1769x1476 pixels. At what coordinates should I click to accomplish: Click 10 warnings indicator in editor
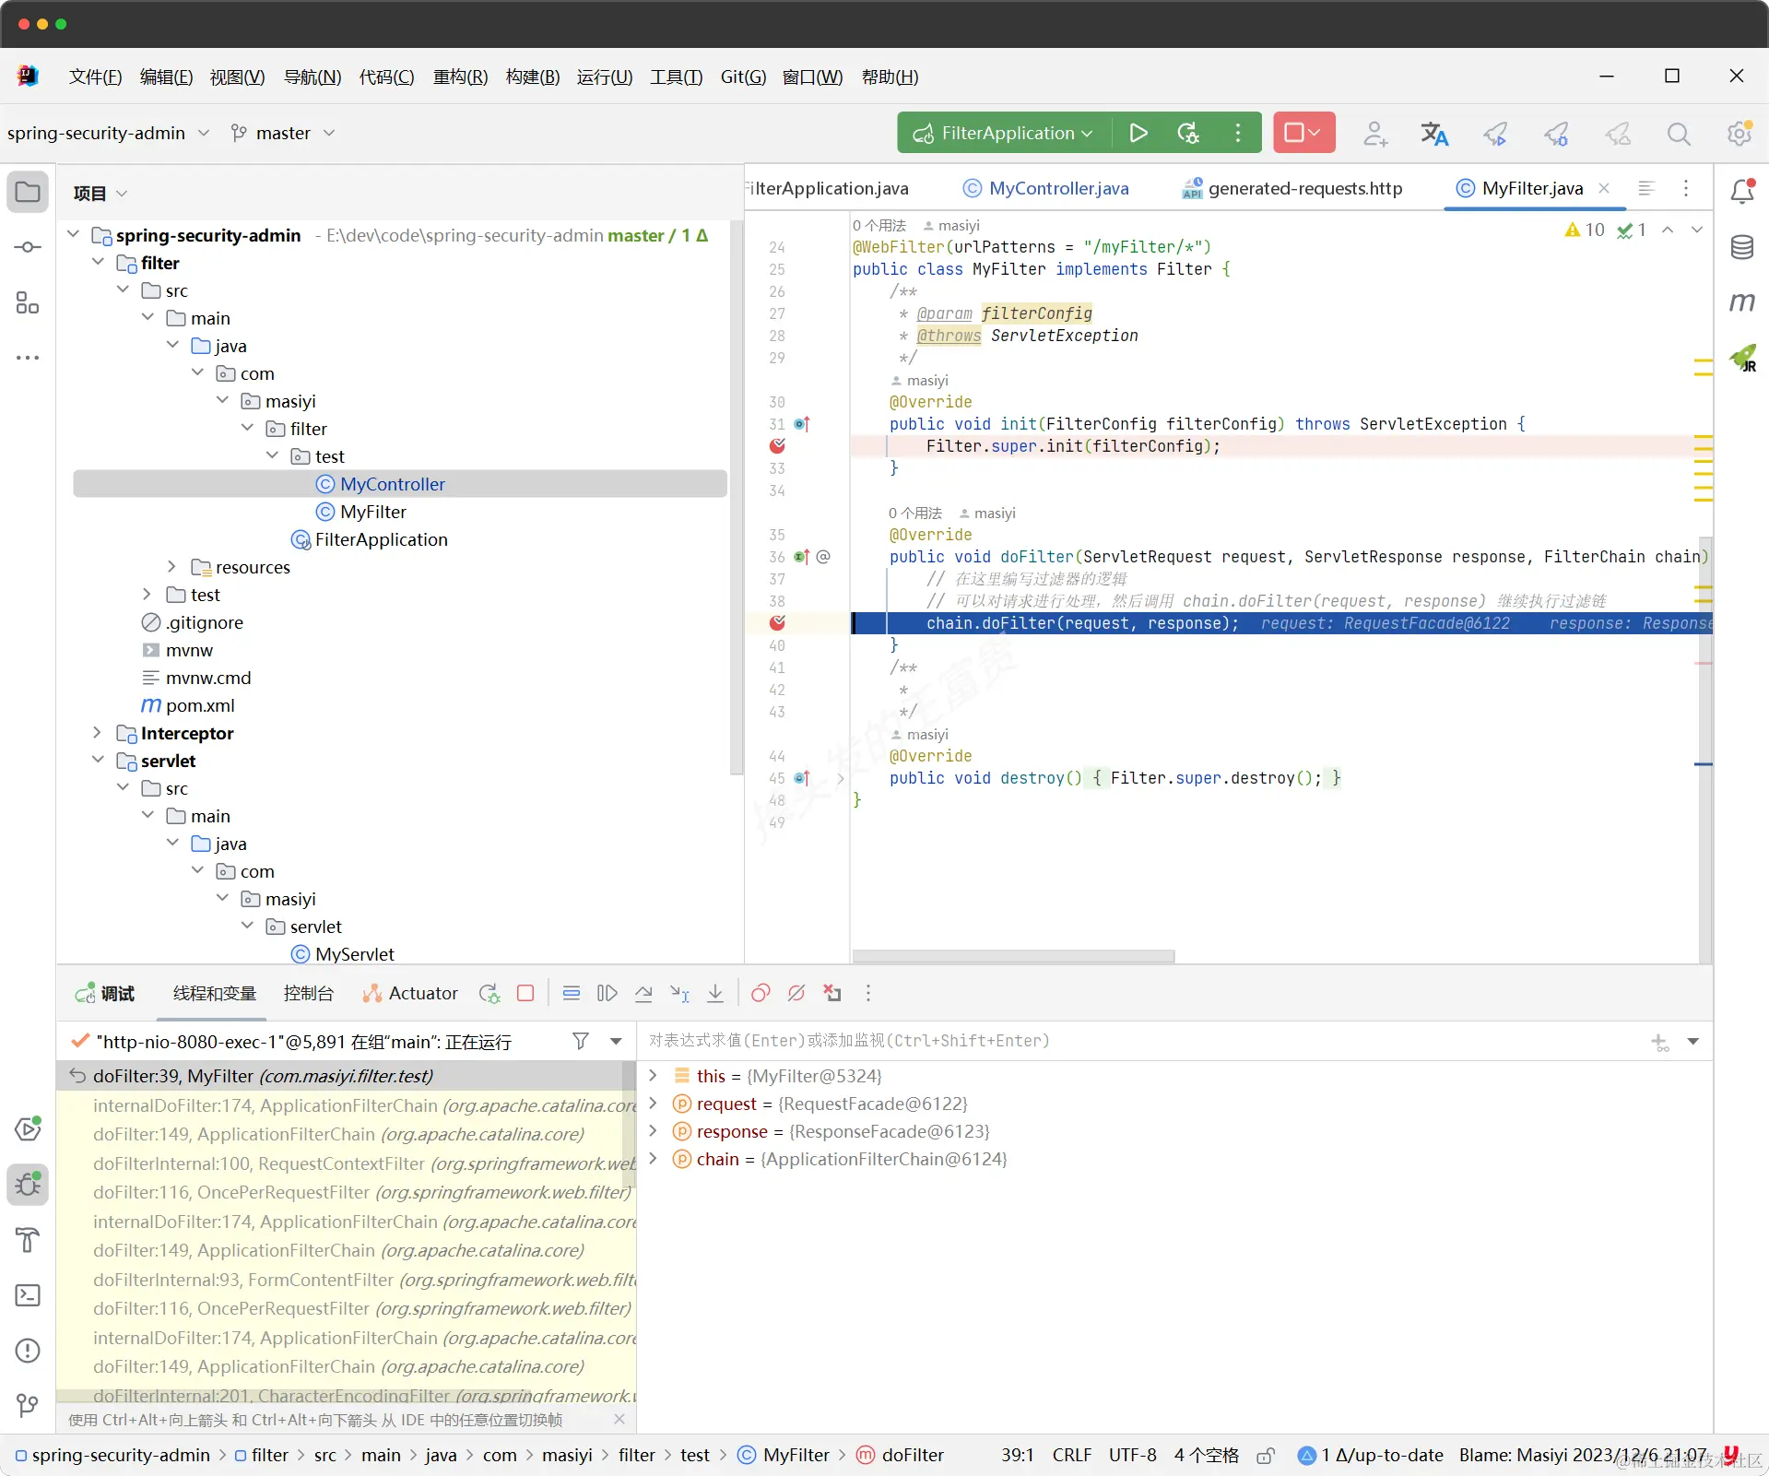[1585, 230]
